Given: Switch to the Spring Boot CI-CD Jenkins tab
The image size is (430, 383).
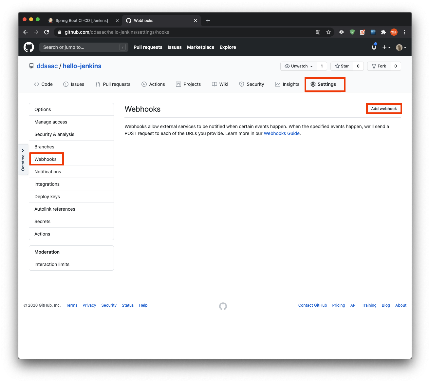Looking at the screenshot, I should pyautogui.click(x=82, y=21).
